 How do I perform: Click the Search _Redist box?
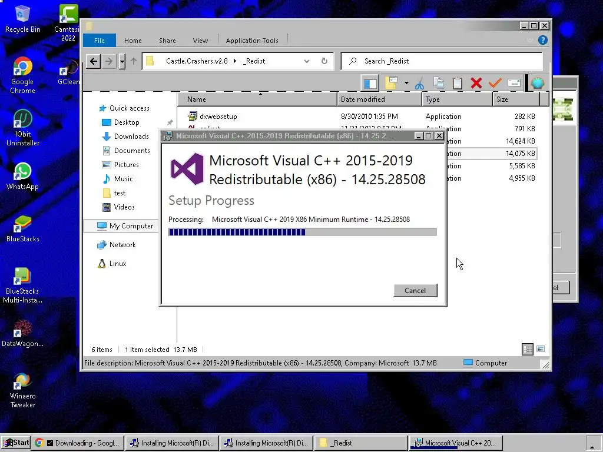click(442, 61)
